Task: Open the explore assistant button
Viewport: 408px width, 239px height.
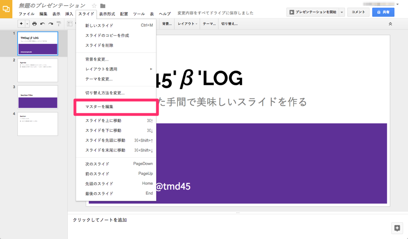Action: (397, 228)
